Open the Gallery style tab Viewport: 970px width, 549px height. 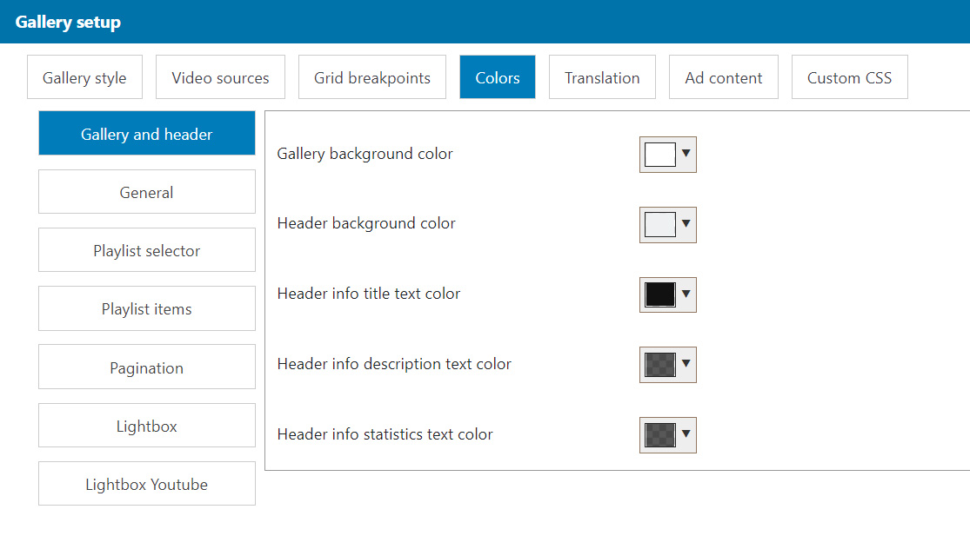[84, 77]
